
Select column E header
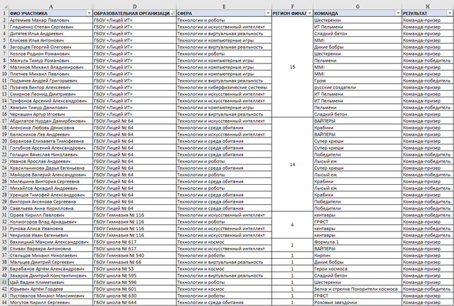pyautogui.click(x=224, y=5)
